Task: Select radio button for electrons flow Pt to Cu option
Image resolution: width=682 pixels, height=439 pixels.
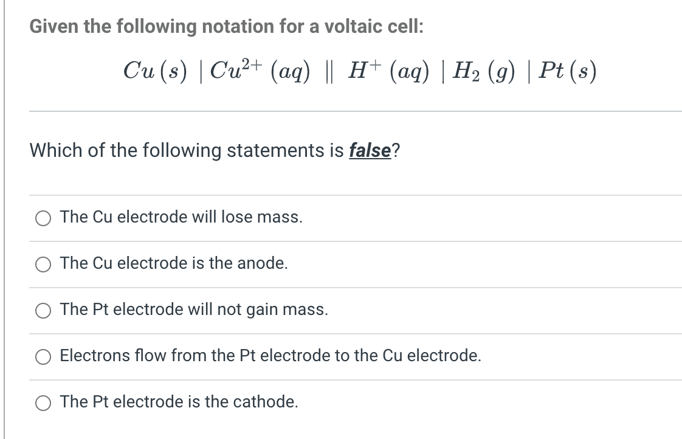Action: click(43, 357)
